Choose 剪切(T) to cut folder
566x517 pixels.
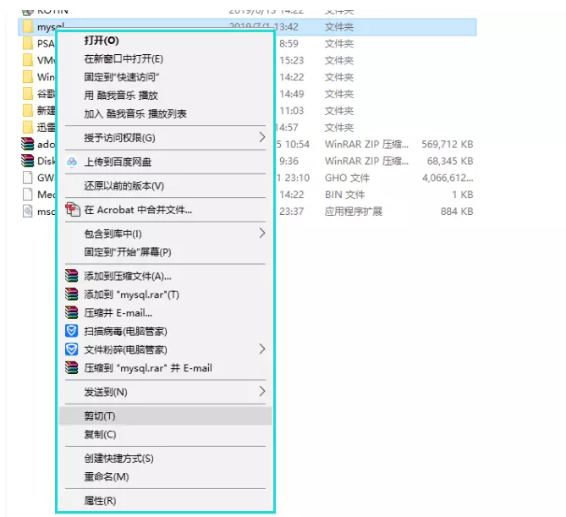(x=100, y=416)
